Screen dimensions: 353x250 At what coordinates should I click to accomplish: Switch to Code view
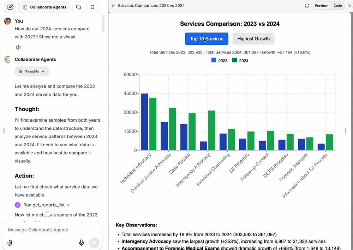(x=337, y=6)
